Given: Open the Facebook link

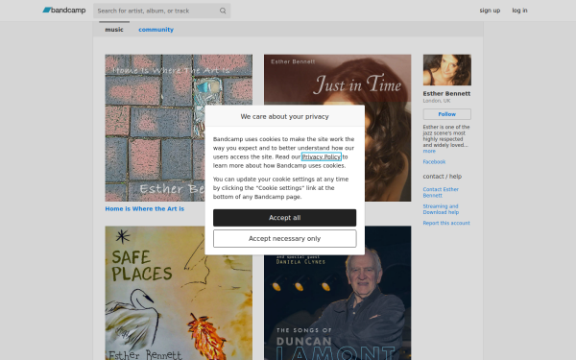Looking at the screenshot, I should (x=434, y=161).
